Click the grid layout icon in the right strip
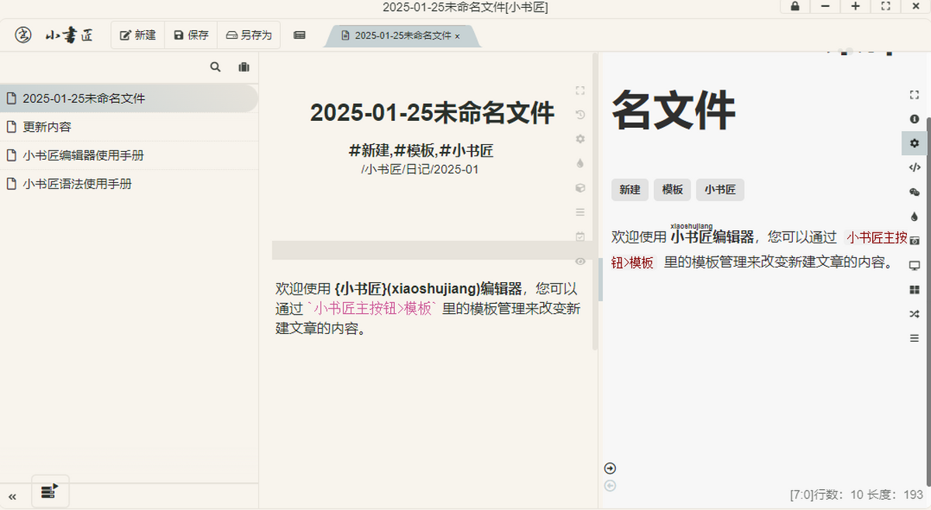Image resolution: width=931 pixels, height=510 pixels. [914, 289]
